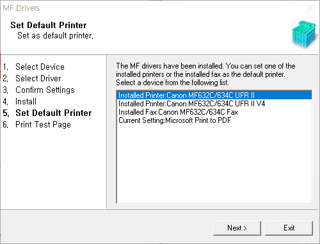Select Installed Printer Canon MF632C/634C UFR II
Screen dimensions: 320x244
[x=214, y=95]
